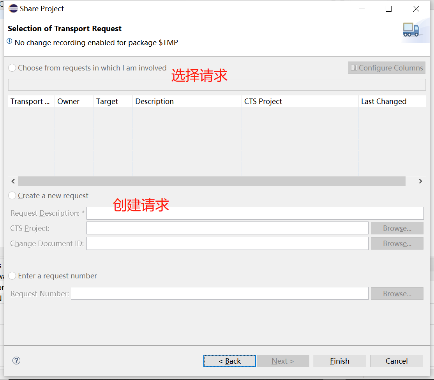Screen dimensions: 434x380
Task: Click the Configure Columns table icon
Action: [354, 67]
